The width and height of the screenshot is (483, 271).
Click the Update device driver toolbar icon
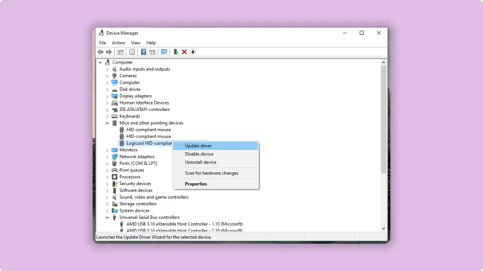(x=176, y=52)
